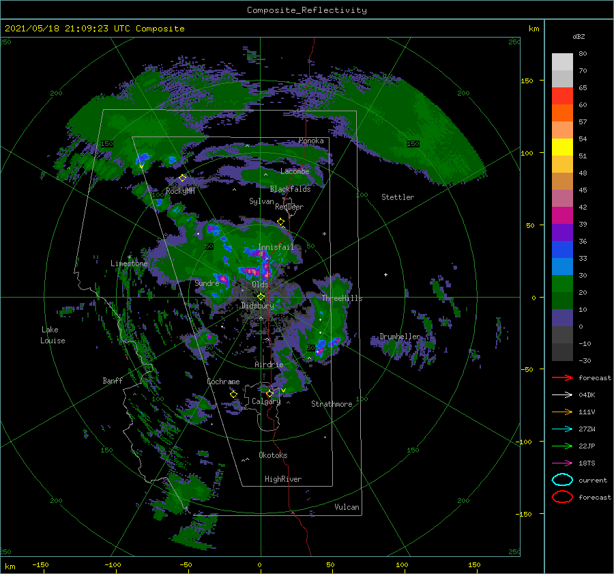Click the green 22JP arrow legend icon

point(562,446)
